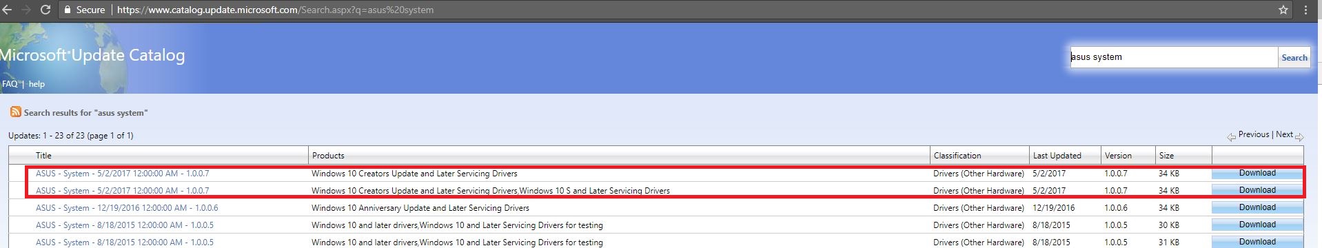The image size is (1322, 248).
Task: Click the RSS feed icon for search results
Action: (x=15, y=112)
